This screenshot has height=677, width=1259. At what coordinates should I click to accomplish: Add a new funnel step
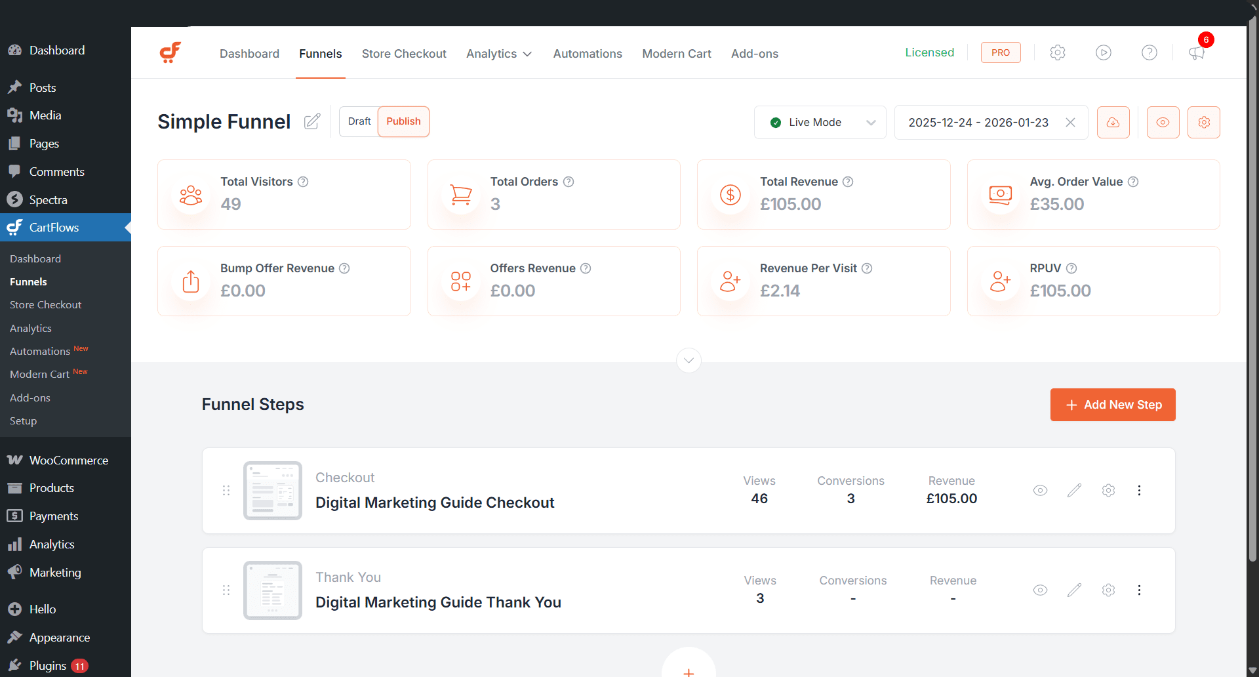pos(1113,405)
